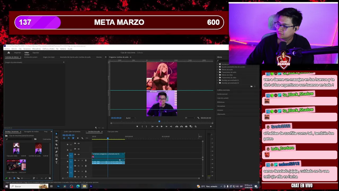Open the Color de Lumetri panel
The width and height of the screenshot is (339, 191).
tap(223, 98)
